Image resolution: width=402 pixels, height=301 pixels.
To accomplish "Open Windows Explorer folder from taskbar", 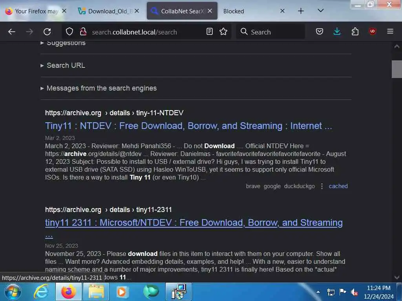I will click(96, 292).
